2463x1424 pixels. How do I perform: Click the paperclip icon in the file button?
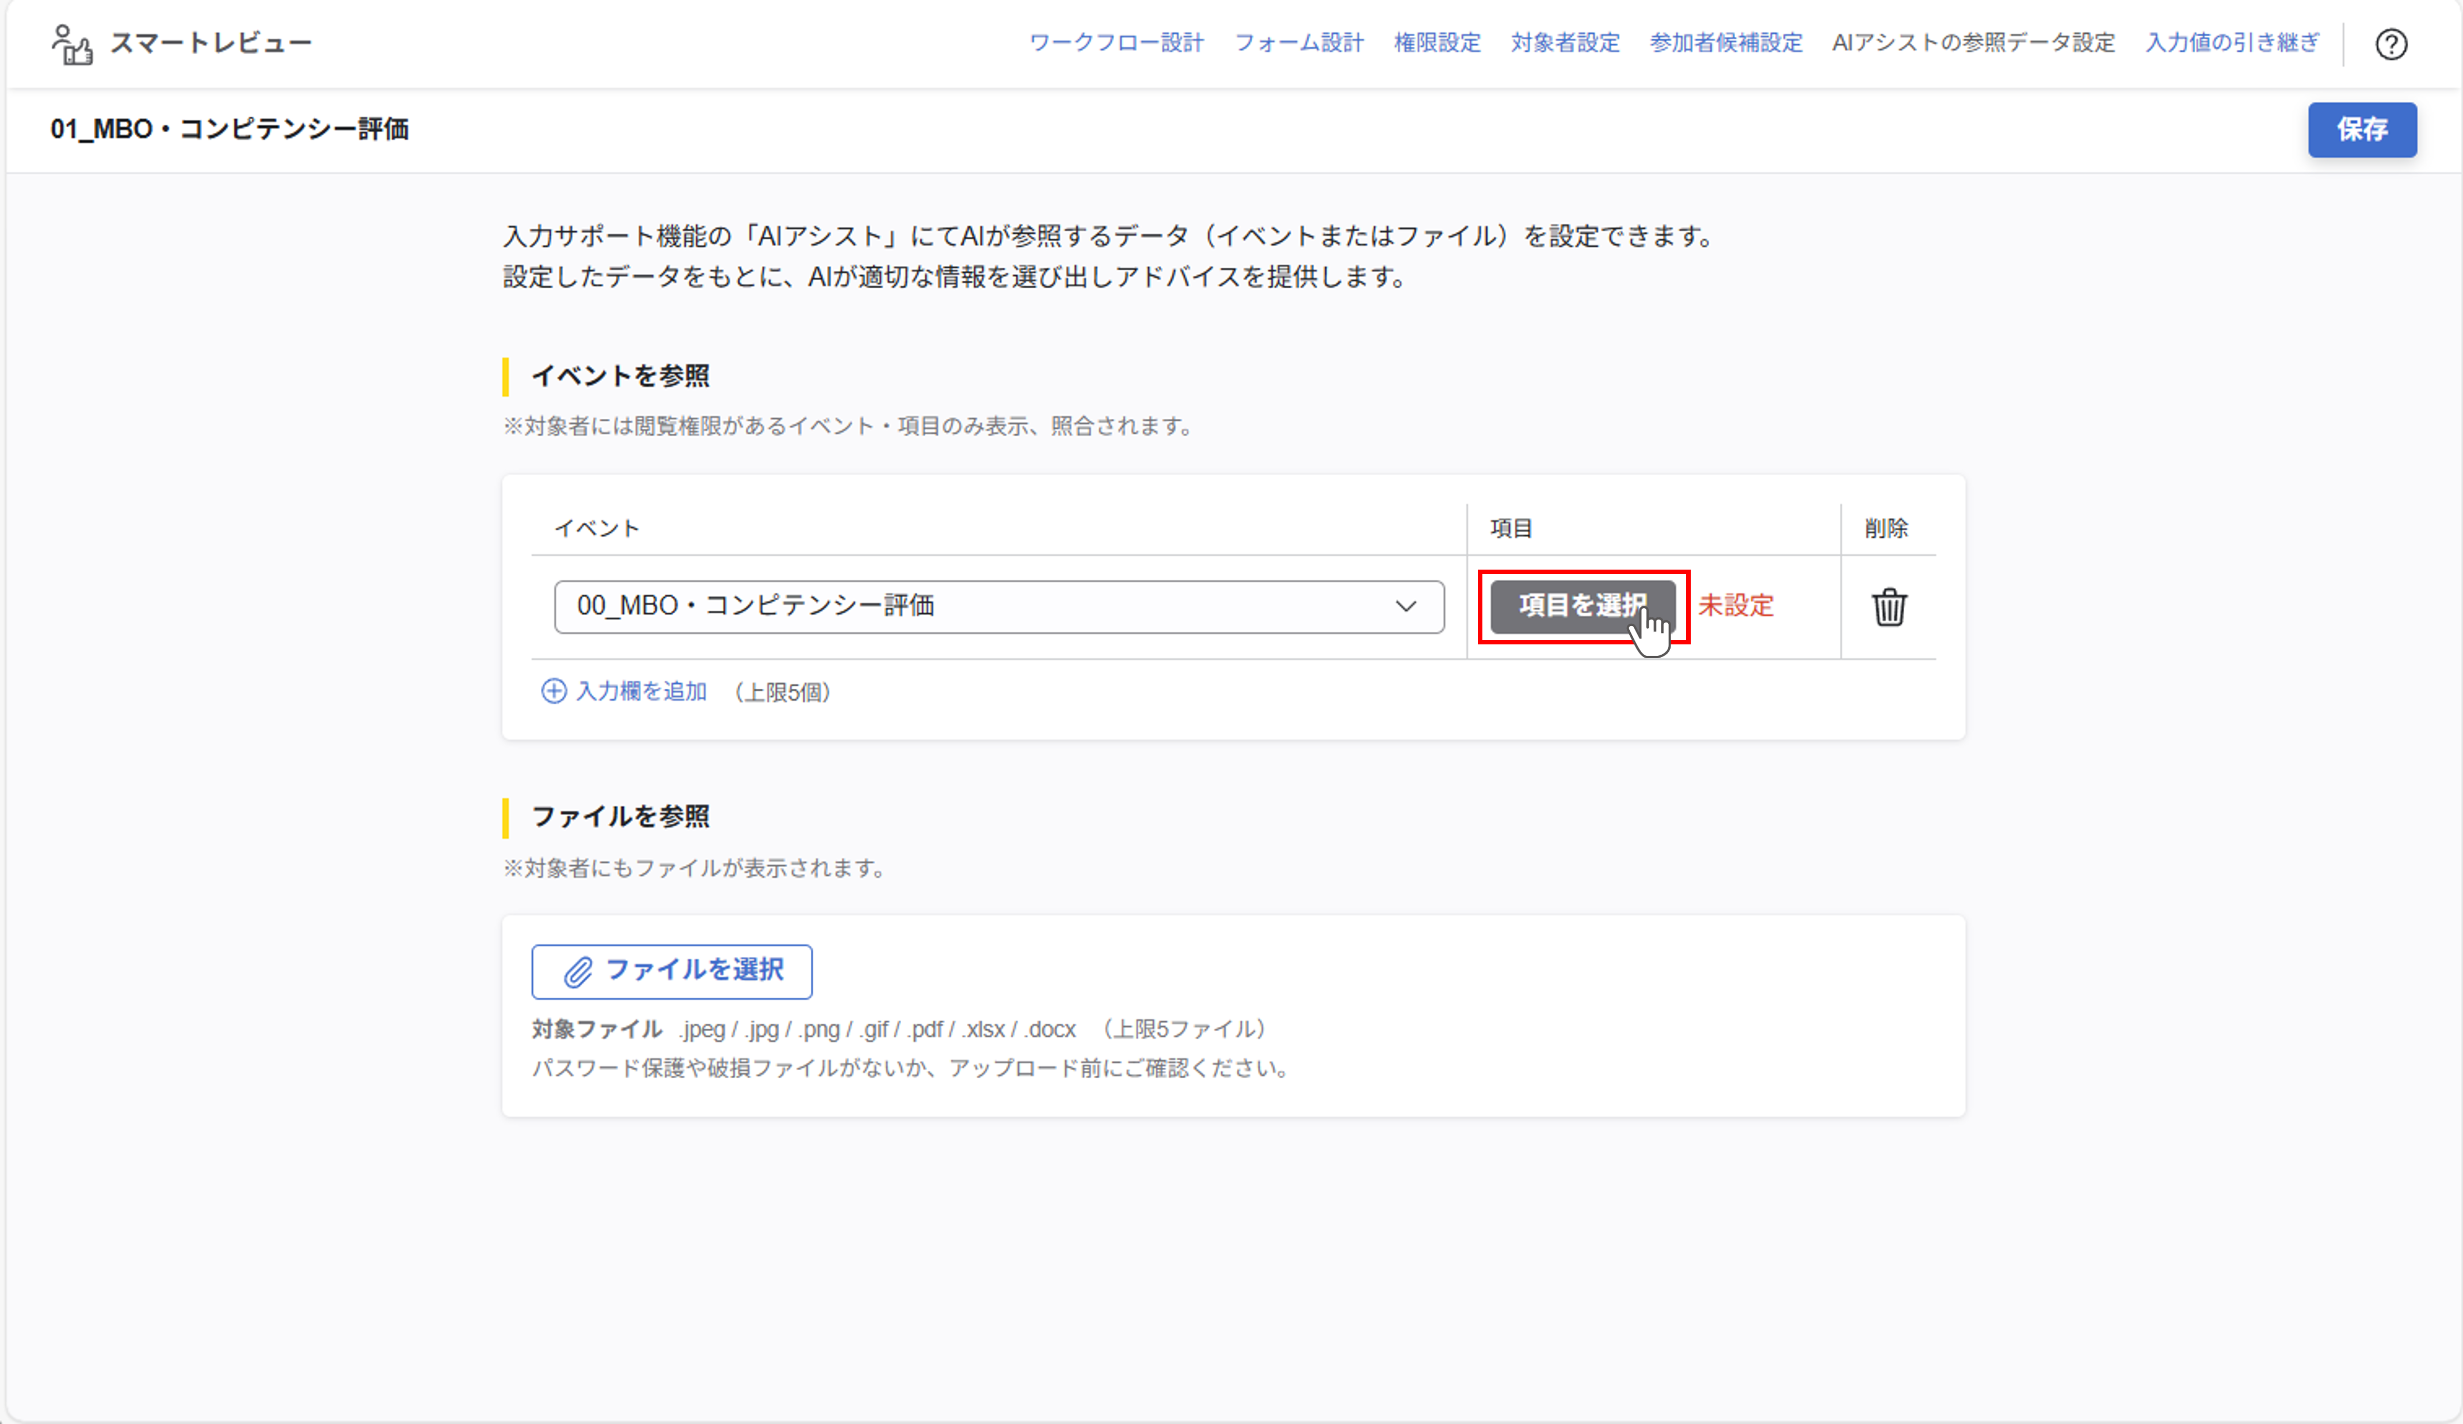tap(578, 972)
